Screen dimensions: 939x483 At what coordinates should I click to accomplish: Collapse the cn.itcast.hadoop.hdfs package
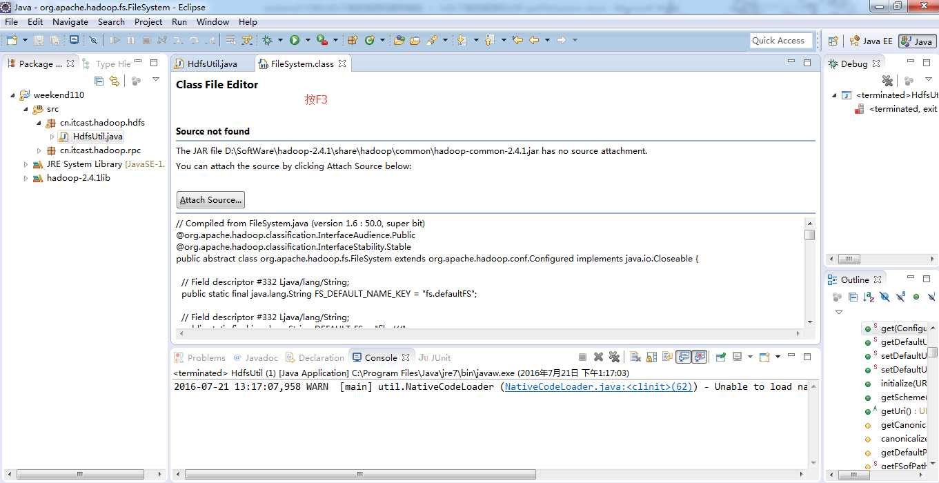tap(39, 123)
